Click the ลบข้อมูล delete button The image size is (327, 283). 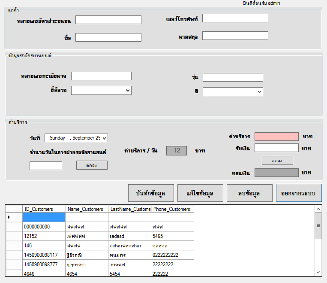click(x=249, y=193)
